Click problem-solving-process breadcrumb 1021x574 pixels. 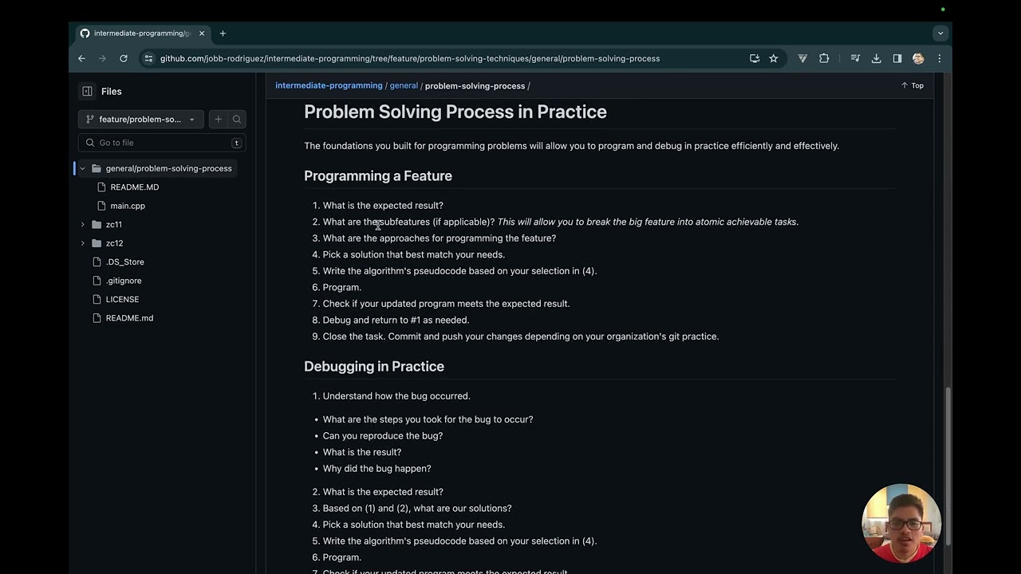[x=475, y=85]
